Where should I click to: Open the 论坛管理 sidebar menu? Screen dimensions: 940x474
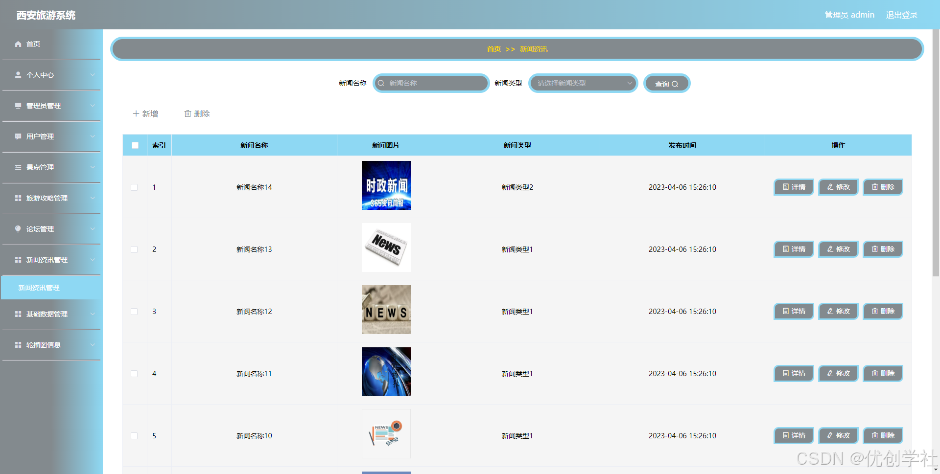coord(51,229)
